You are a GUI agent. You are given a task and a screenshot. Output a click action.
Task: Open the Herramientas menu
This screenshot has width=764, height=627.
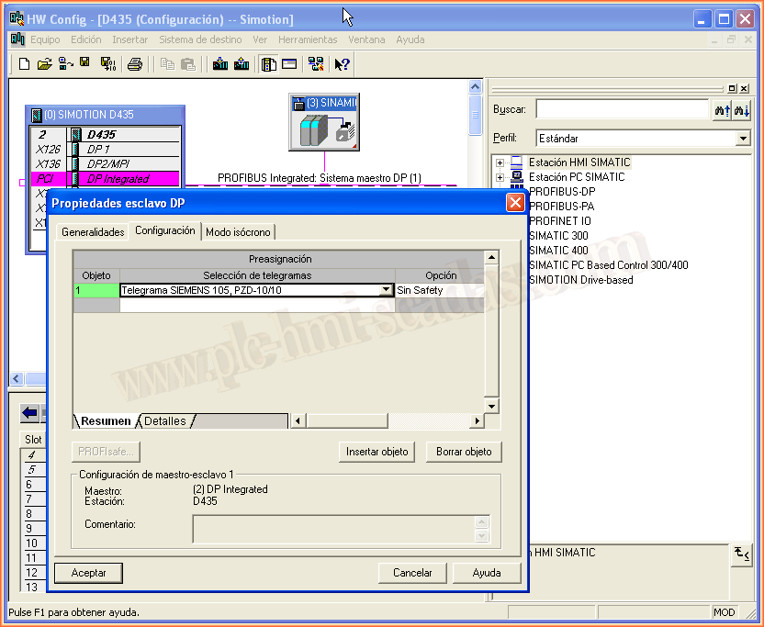tap(308, 39)
